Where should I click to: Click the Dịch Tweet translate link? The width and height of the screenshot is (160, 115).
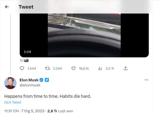[13, 102]
